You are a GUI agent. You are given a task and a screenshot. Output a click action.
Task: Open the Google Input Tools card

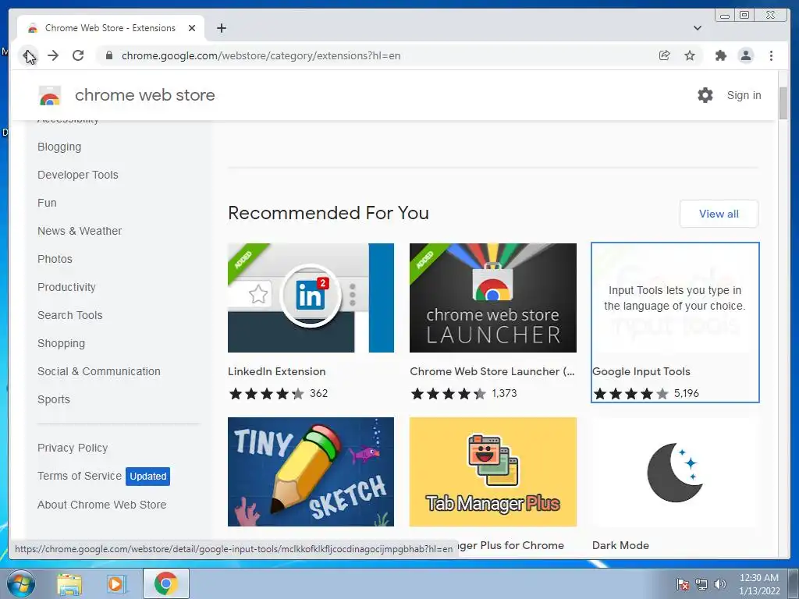pyautogui.click(x=675, y=322)
